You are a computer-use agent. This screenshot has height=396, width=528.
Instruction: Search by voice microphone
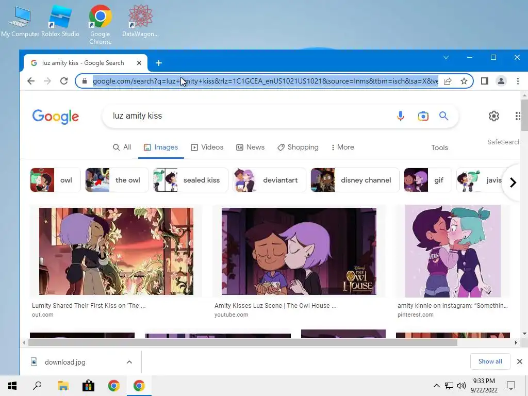(400, 116)
